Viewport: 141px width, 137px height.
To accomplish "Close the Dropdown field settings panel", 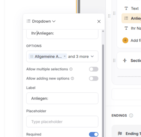I will click(99, 21).
